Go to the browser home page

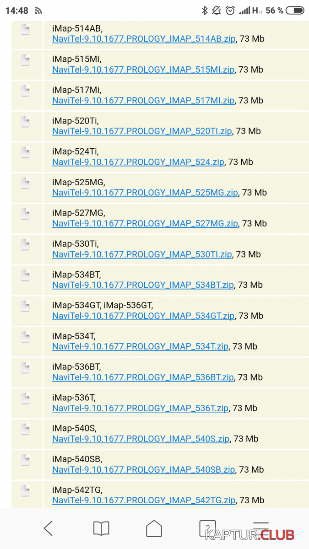(x=154, y=528)
